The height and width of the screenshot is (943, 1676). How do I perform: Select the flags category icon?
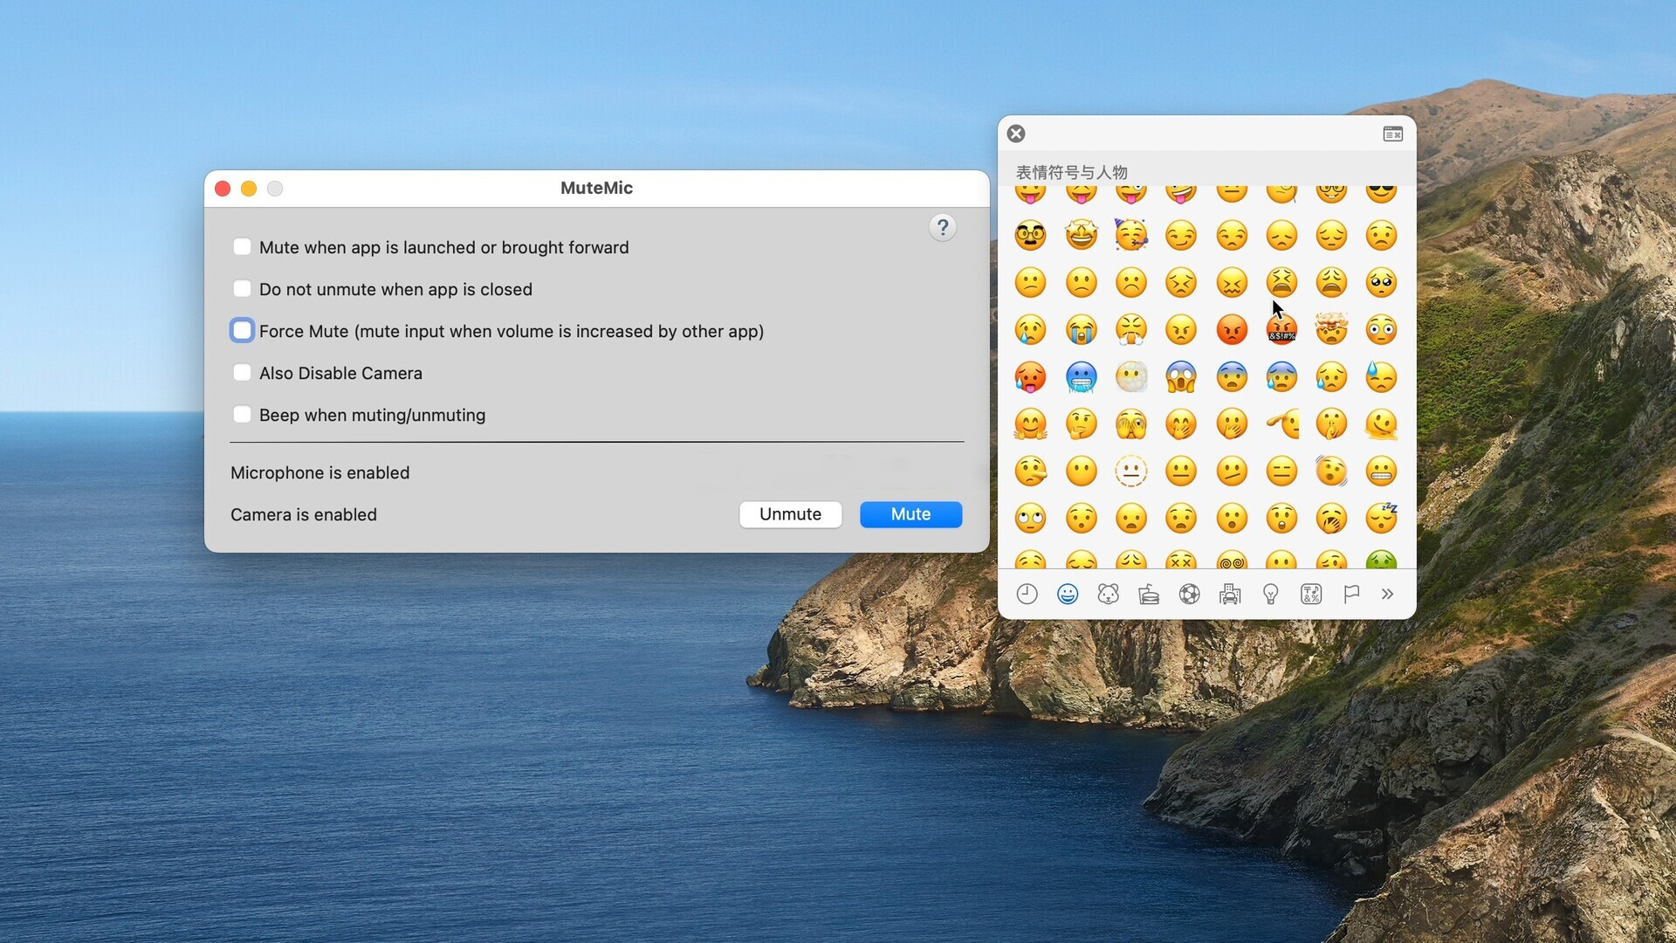1350,593
